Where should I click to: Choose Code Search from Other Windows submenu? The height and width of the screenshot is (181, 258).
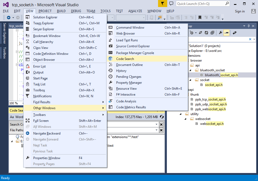(147, 59)
